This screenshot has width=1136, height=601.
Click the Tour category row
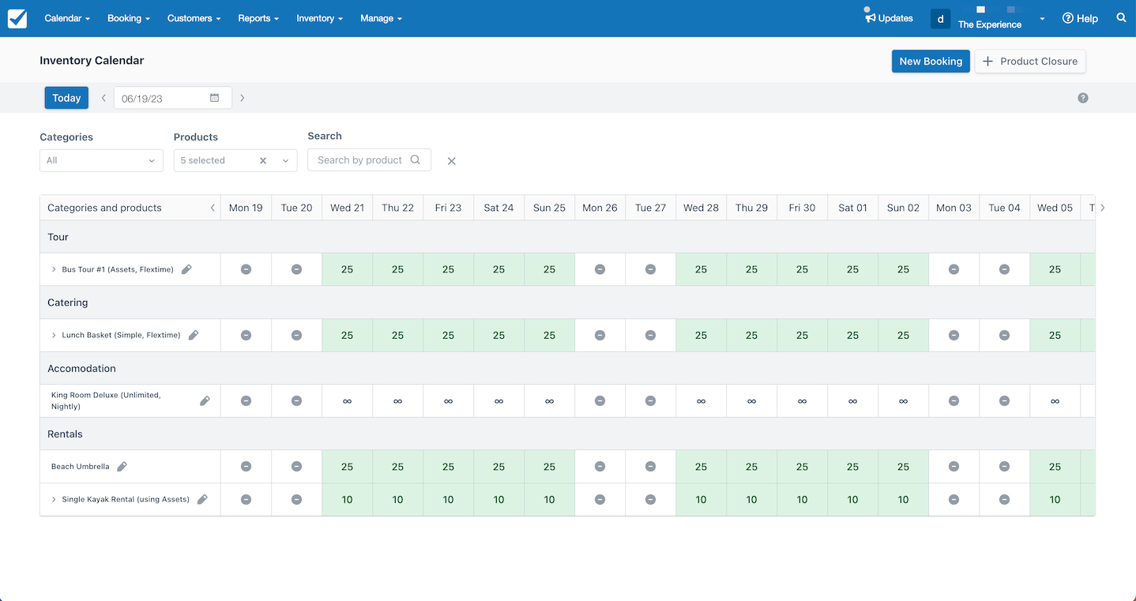coord(567,237)
